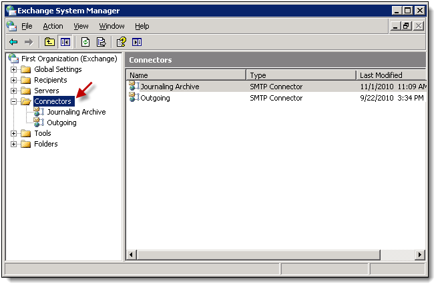
Task: Select the highlighted Connectors tree label
Action: tap(54, 101)
